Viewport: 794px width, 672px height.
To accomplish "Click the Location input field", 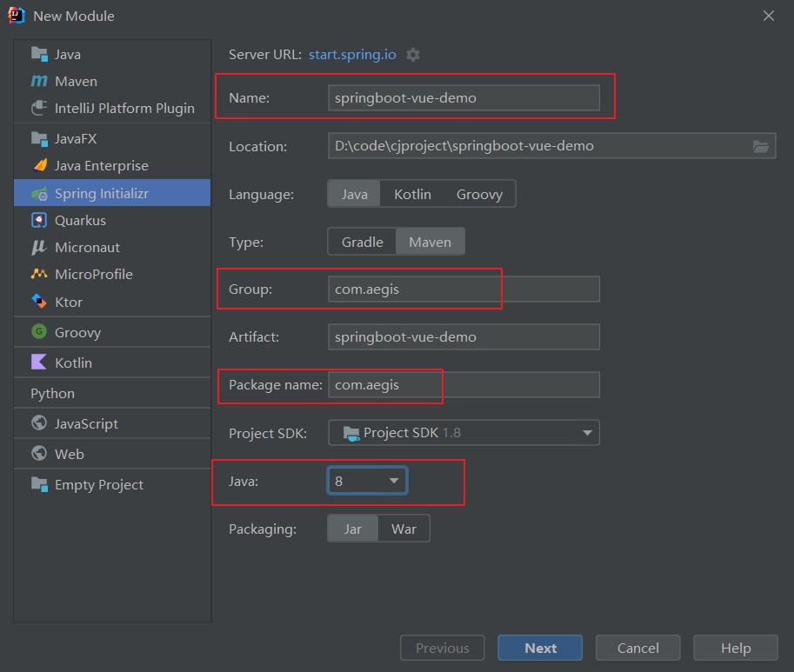I will (552, 146).
